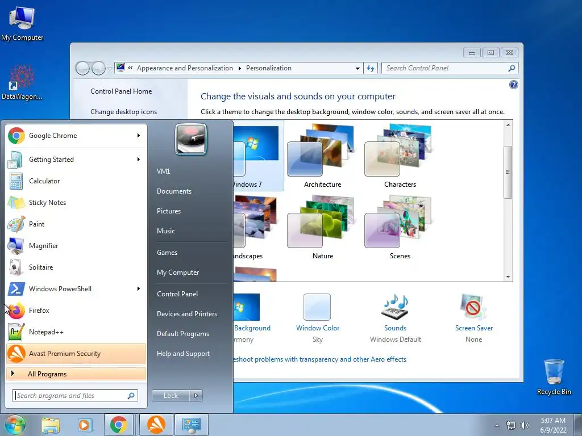
Task: Select the Scenes theme
Action: coord(400,227)
